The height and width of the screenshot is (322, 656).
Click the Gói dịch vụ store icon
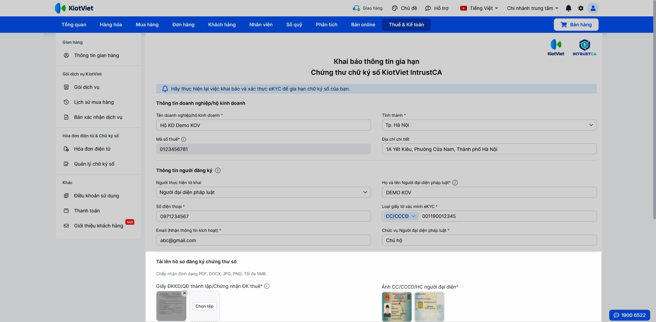coord(66,87)
